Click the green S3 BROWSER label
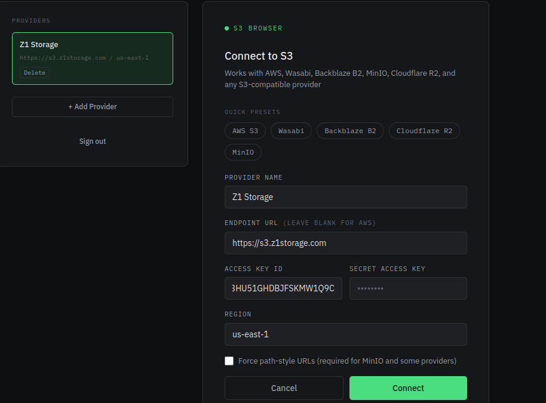This screenshot has width=546, height=403. click(x=257, y=28)
